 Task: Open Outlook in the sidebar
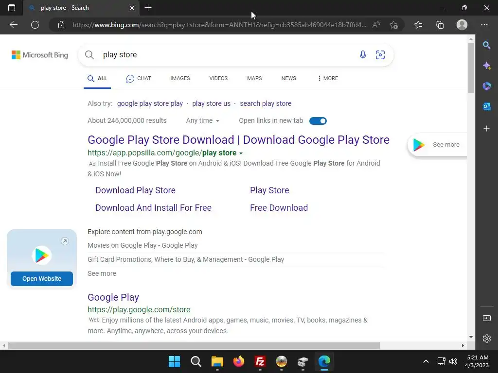pyautogui.click(x=486, y=106)
